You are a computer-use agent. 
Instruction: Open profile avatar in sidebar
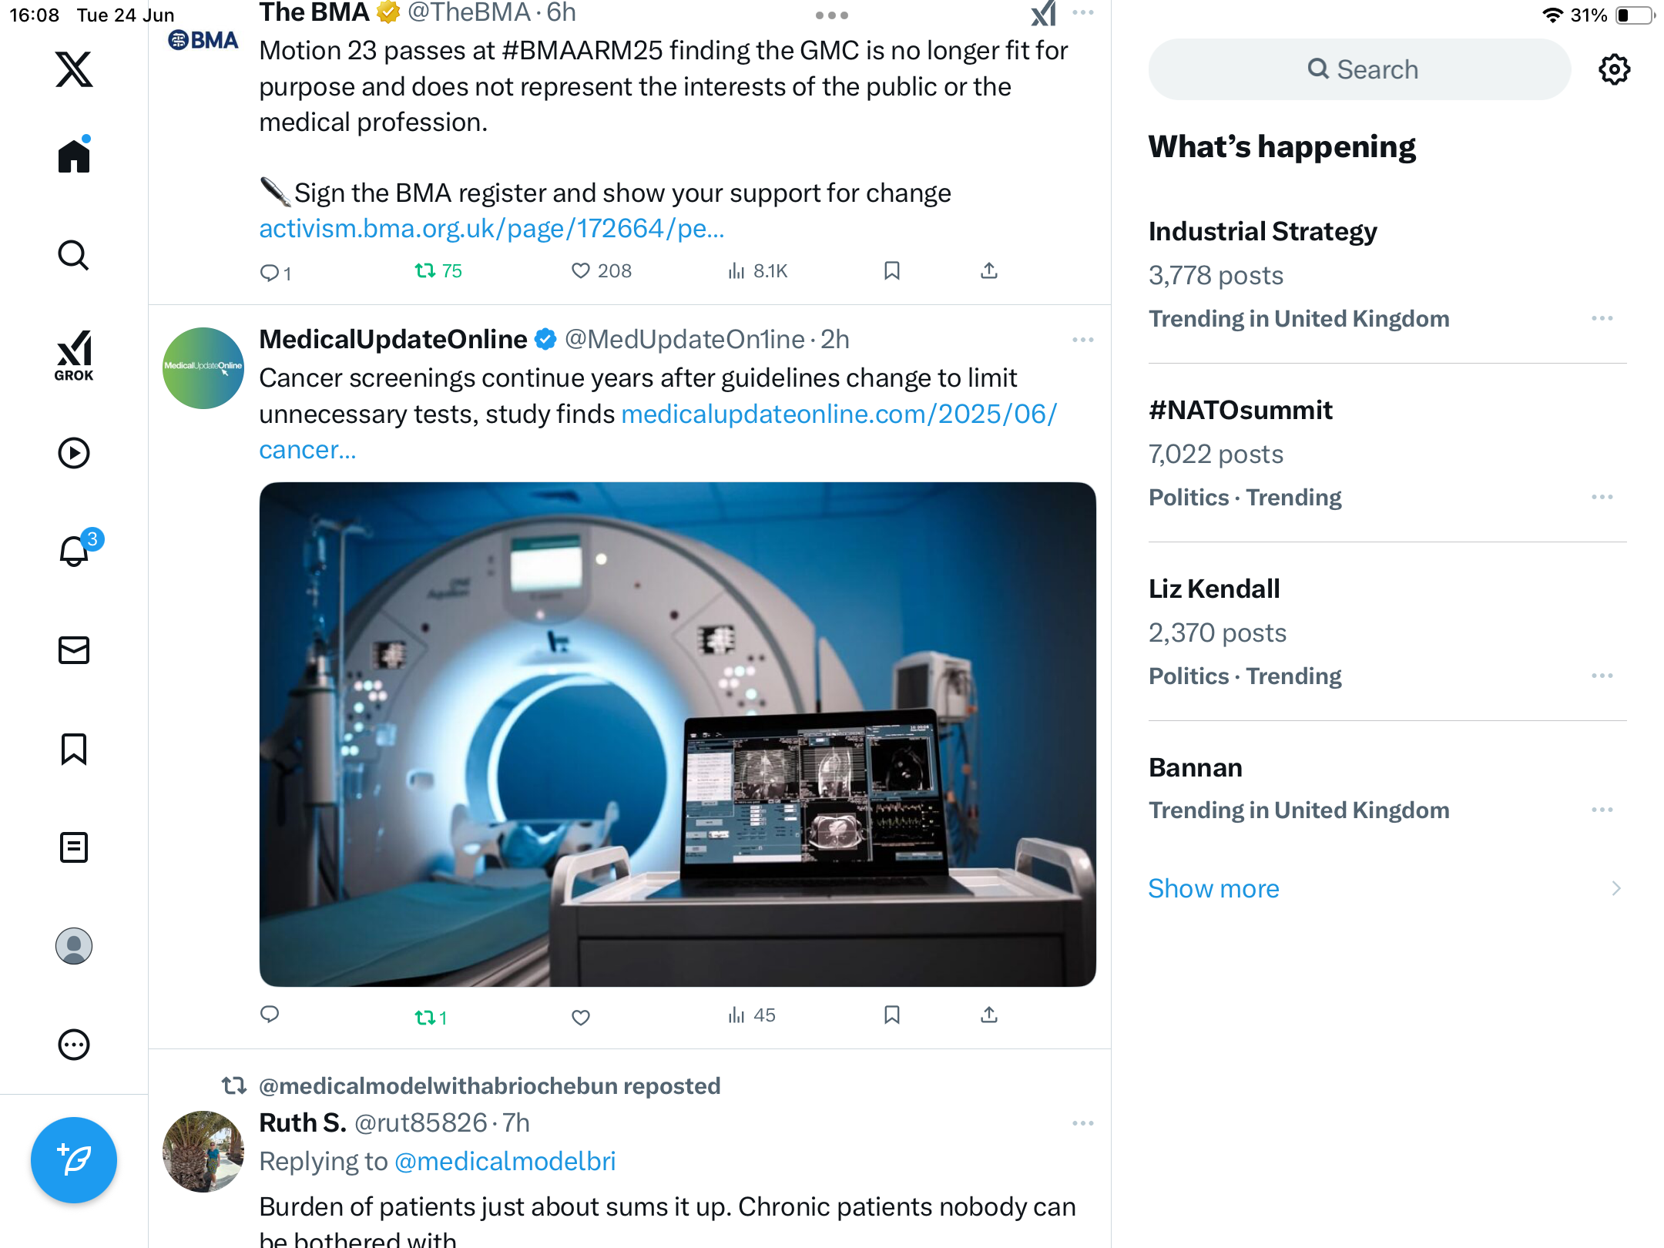[74, 946]
